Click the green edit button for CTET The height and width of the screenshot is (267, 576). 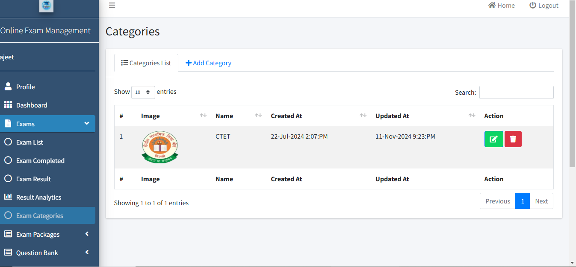click(493, 139)
